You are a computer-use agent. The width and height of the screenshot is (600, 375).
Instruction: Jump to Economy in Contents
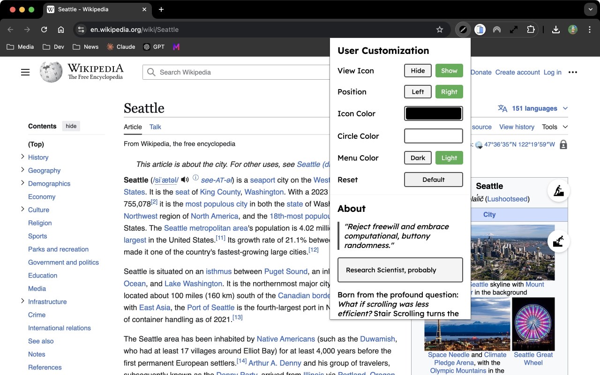tap(42, 196)
